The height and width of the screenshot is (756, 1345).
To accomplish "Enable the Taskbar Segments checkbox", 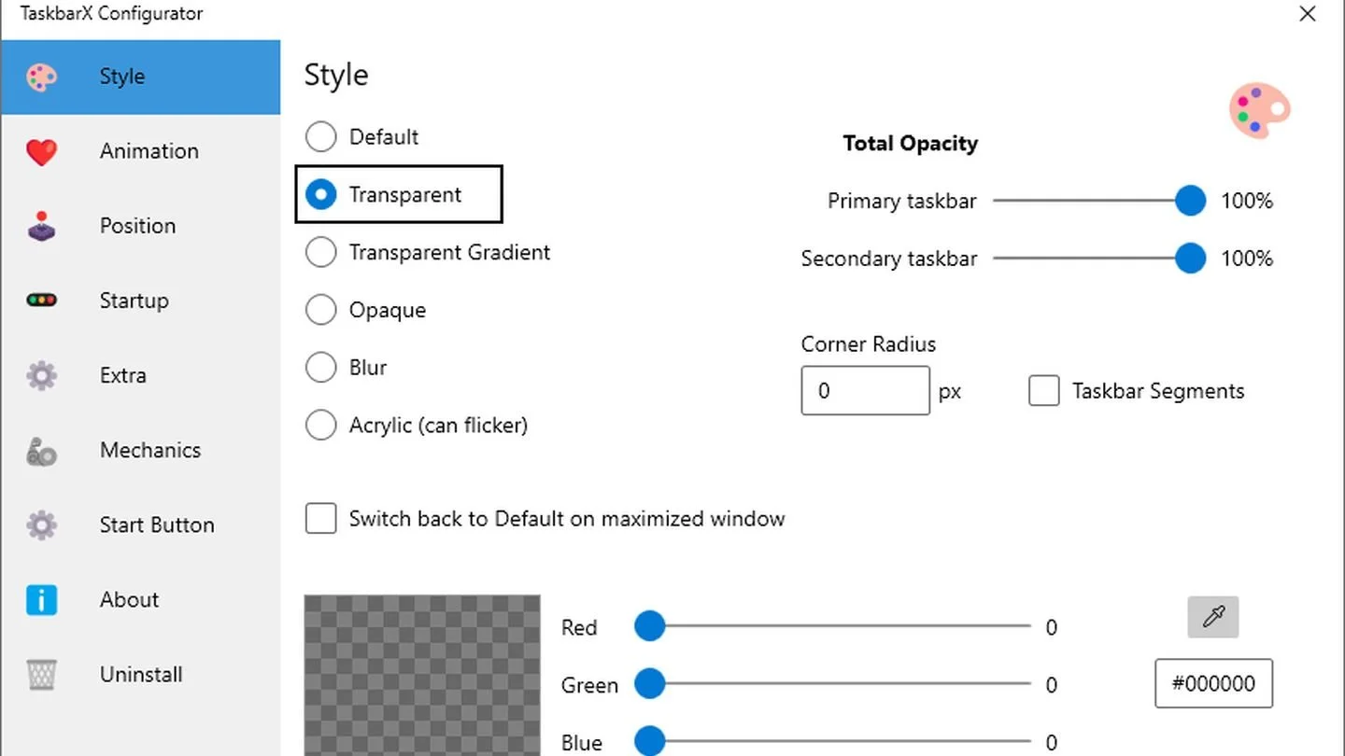I will [1043, 390].
